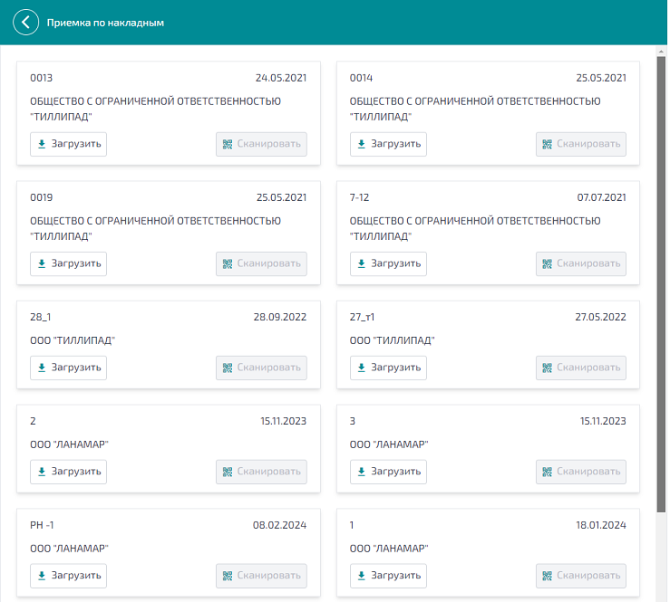The image size is (670, 602).
Task: Click the vertical scrollbar thumb
Action: pyautogui.click(x=661, y=284)
